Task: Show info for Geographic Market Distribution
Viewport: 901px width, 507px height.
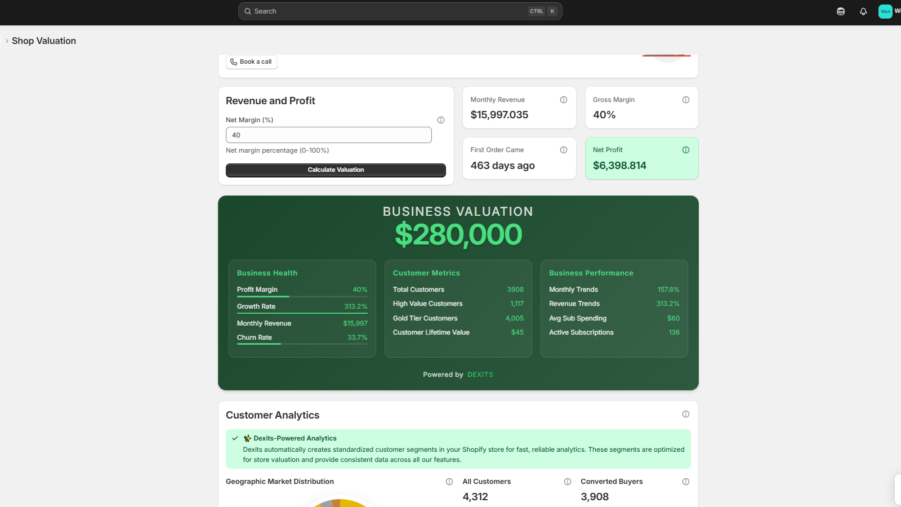Action: pos(449,482)
